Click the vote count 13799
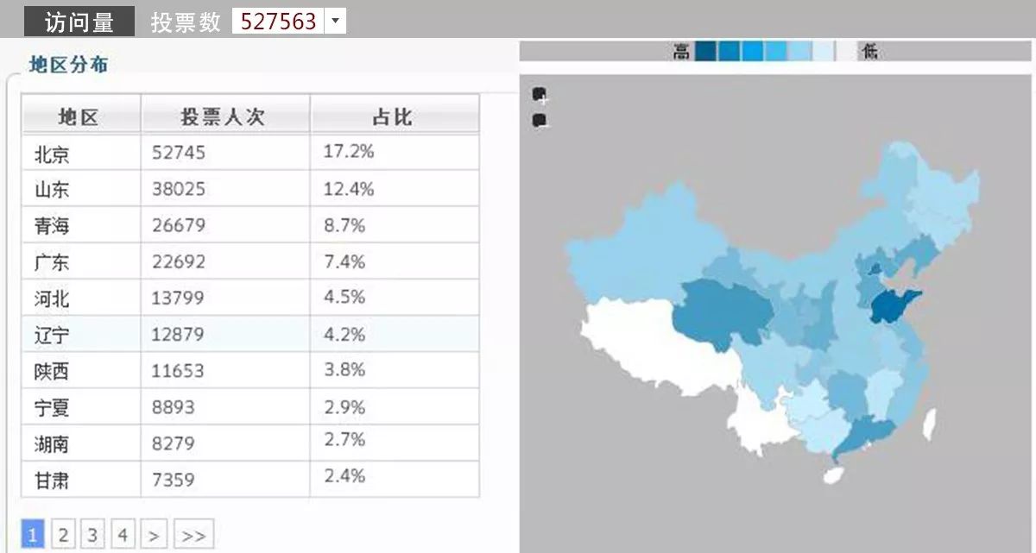1036x553 pixels. [178, 298]
